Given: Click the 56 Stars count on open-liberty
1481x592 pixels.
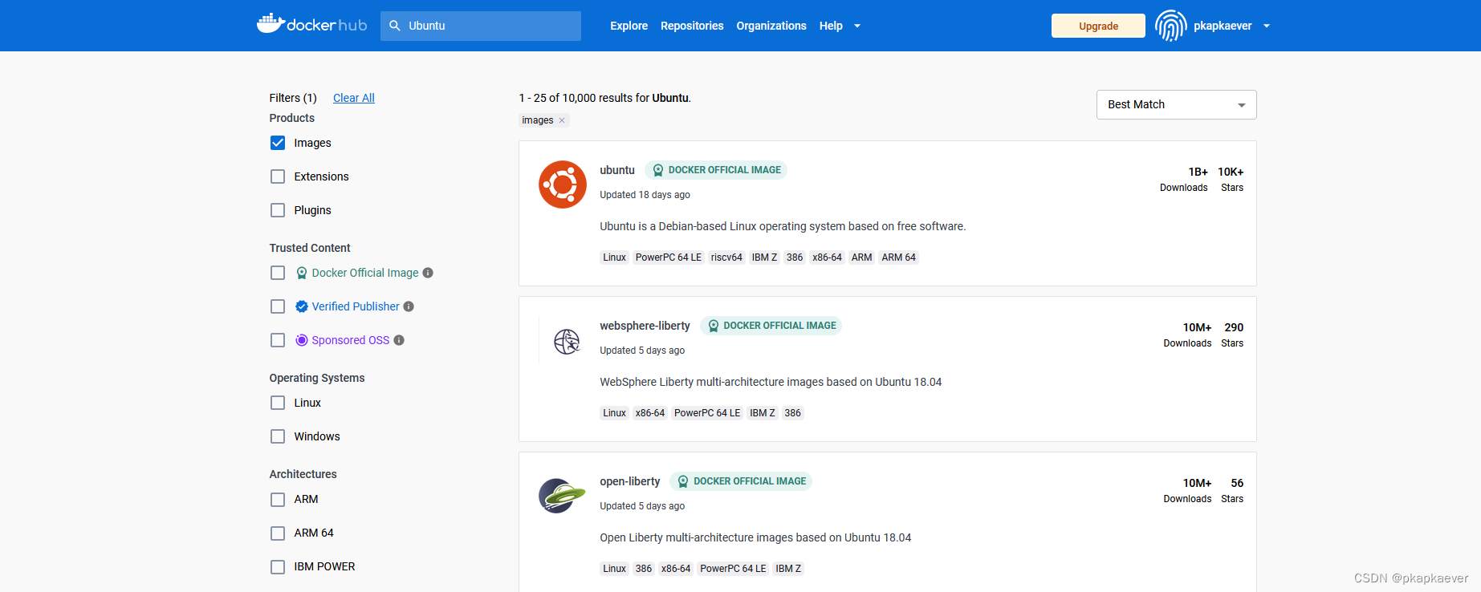Looking at the screenshot, I should pyautogui.click(x=1233, y=490).
